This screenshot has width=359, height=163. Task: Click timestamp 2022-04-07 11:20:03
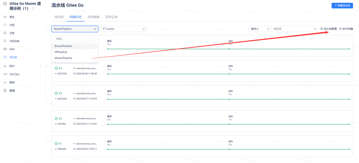pyautogui.click(x=87, y=99)
